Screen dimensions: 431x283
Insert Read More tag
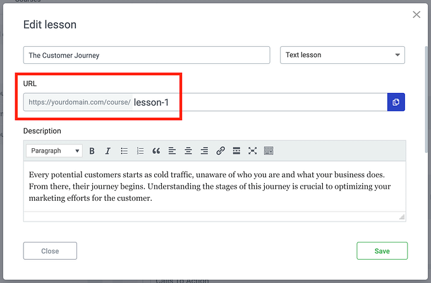[x=236, y=151]
